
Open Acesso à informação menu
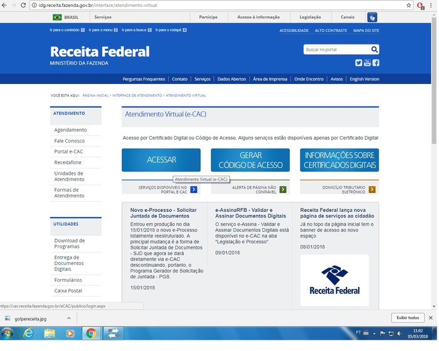point(258,17)
